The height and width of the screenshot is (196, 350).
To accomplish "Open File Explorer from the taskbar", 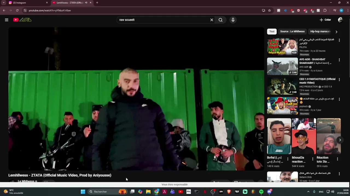I will click(148, 192).
